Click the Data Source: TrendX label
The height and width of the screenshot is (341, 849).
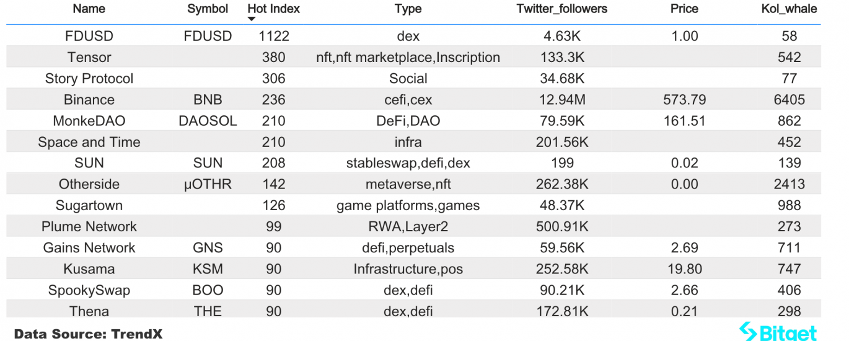88,334
